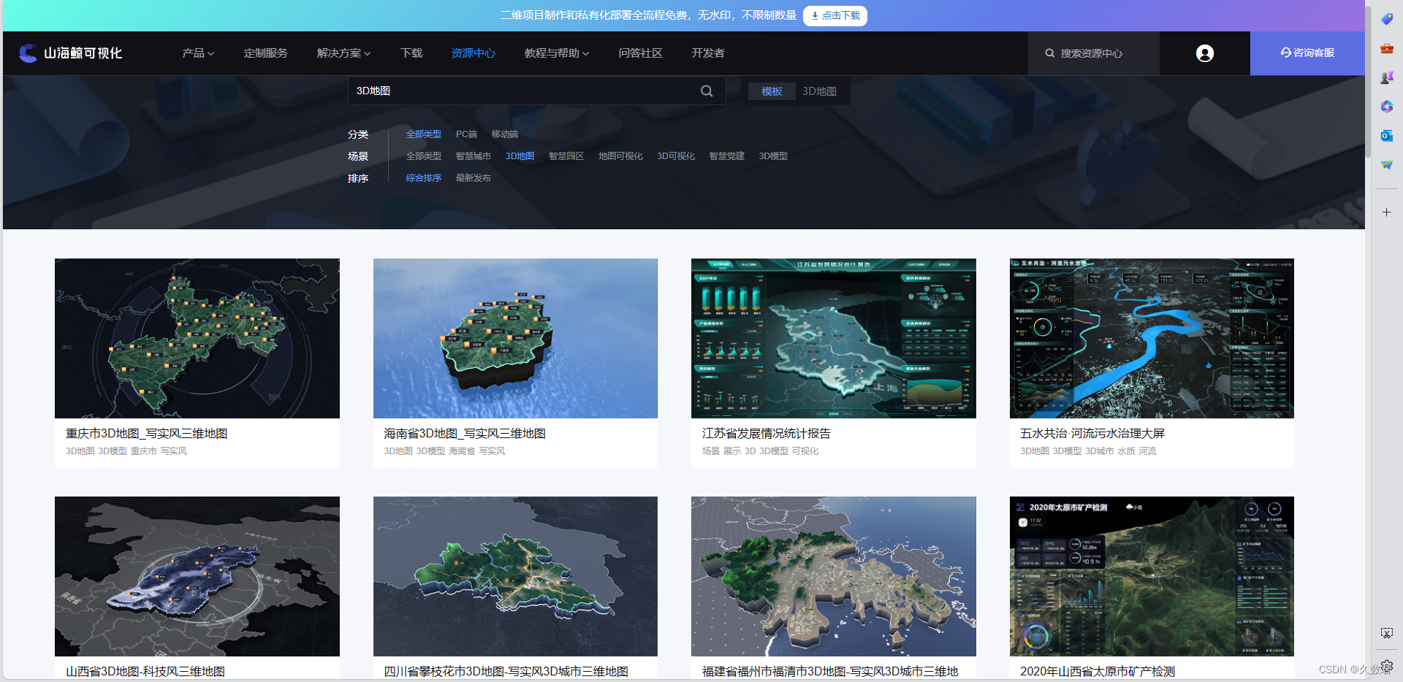Click title 海南省3D地图_写实风三维地图
The image size is (1403, 682).
(x=465, y=434)
